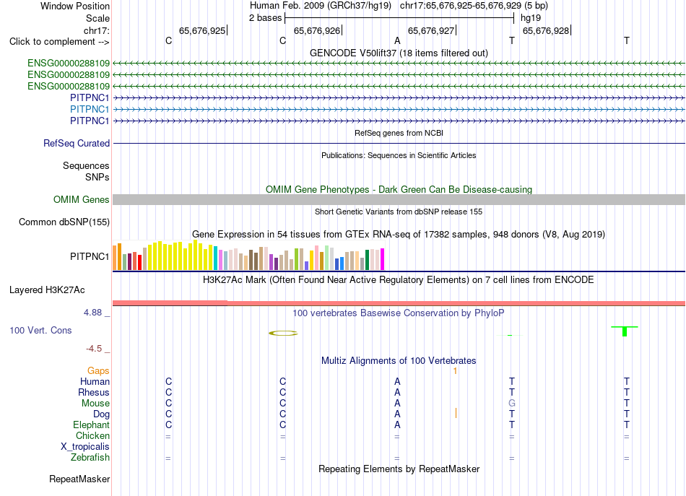Select the Window Position label
Screen dimensions: 686x496
coord(75,6)
